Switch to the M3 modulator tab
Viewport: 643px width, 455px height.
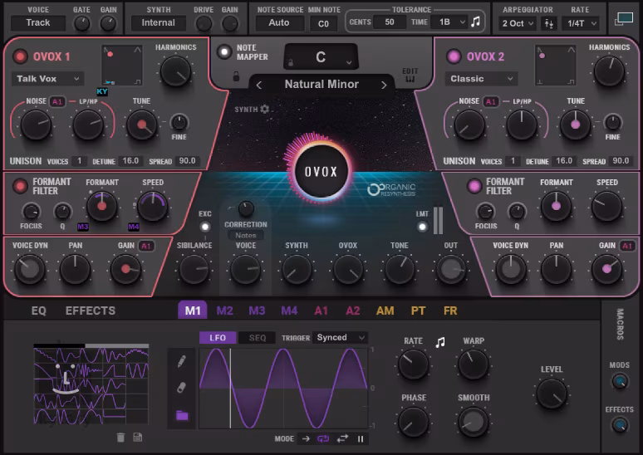[x=256, y=311]
